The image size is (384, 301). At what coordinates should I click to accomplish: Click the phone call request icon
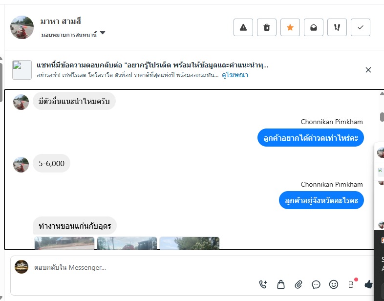tap(263, 284)
